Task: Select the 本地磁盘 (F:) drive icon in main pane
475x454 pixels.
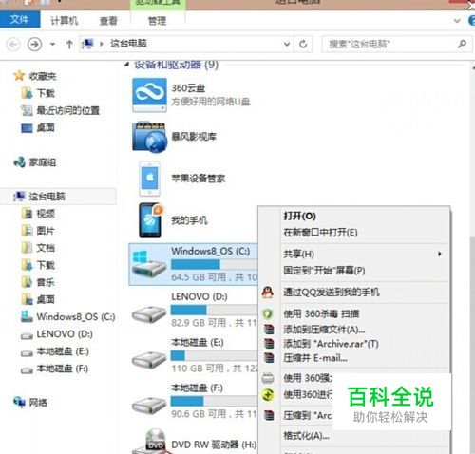Action: tap(149, 406)
